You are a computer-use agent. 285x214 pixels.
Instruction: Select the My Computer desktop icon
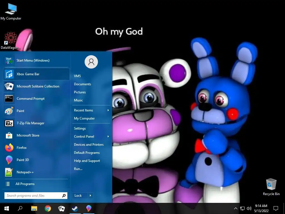pyautogui.click(x=11, y=12)
